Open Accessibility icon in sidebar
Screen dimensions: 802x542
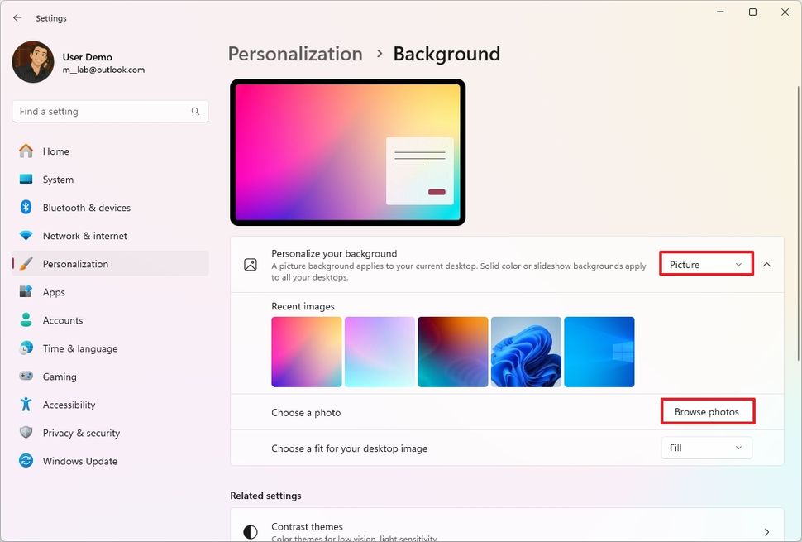pos(26,405)
